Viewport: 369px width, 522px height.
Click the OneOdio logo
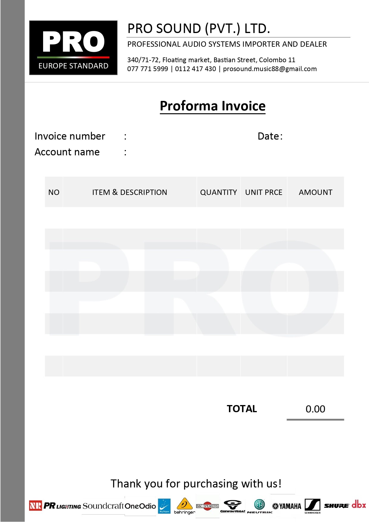click(140, 506)
